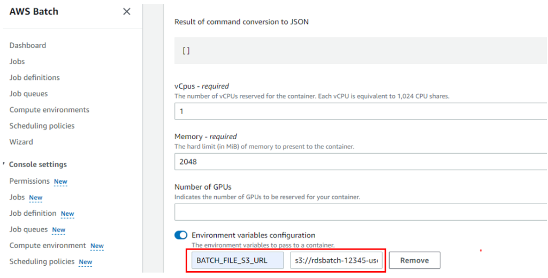Click the New badge beside Compute environment
This screenshot has height=278, width=548.
pyautogui.click(x=97, y=246)
